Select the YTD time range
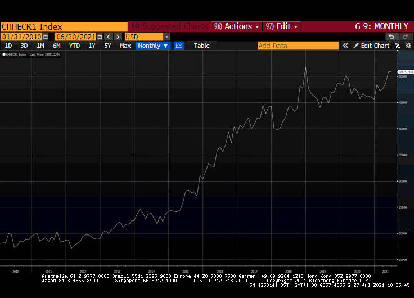Viewport: 414px width, 298px height. 74,46
